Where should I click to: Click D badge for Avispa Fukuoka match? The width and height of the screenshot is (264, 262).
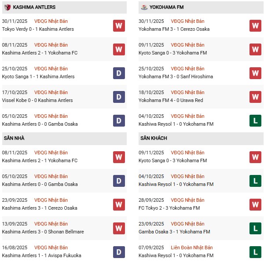[x=119, y=251]
